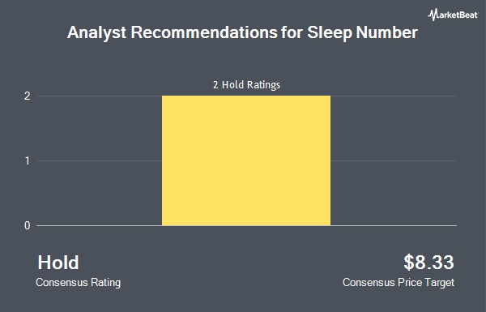Click the word 'Analyst' in the title

pyautogui.click(x=96, y=32)
